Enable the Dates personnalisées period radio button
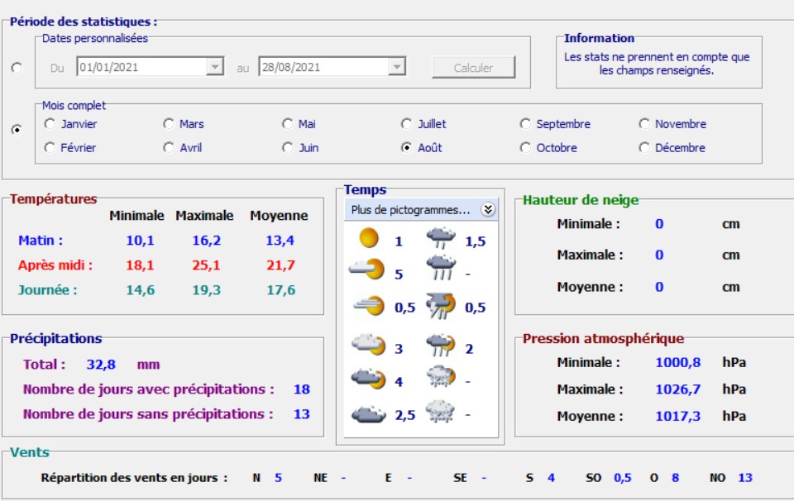The image size is (794, 501). 17,68
